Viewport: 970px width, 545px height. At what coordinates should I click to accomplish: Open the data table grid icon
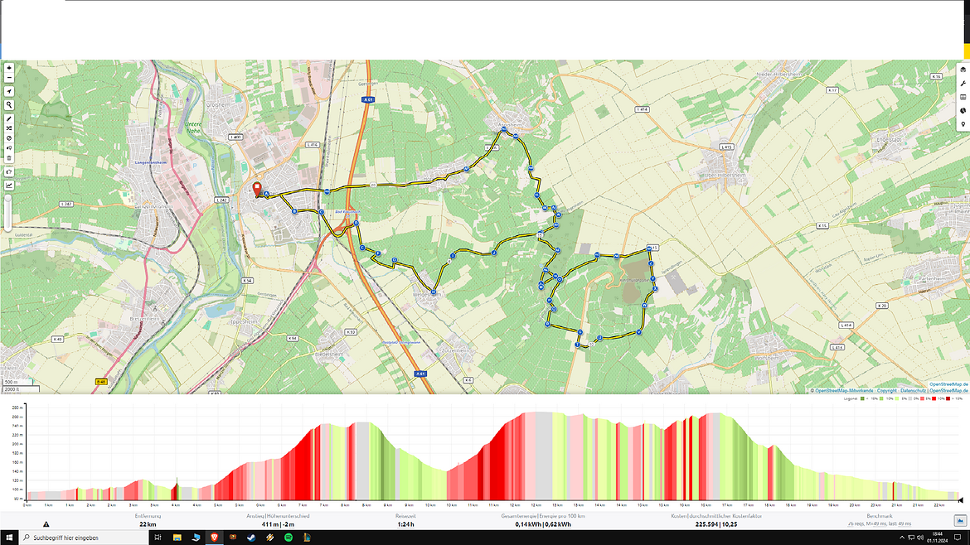(x=963, y=97)
